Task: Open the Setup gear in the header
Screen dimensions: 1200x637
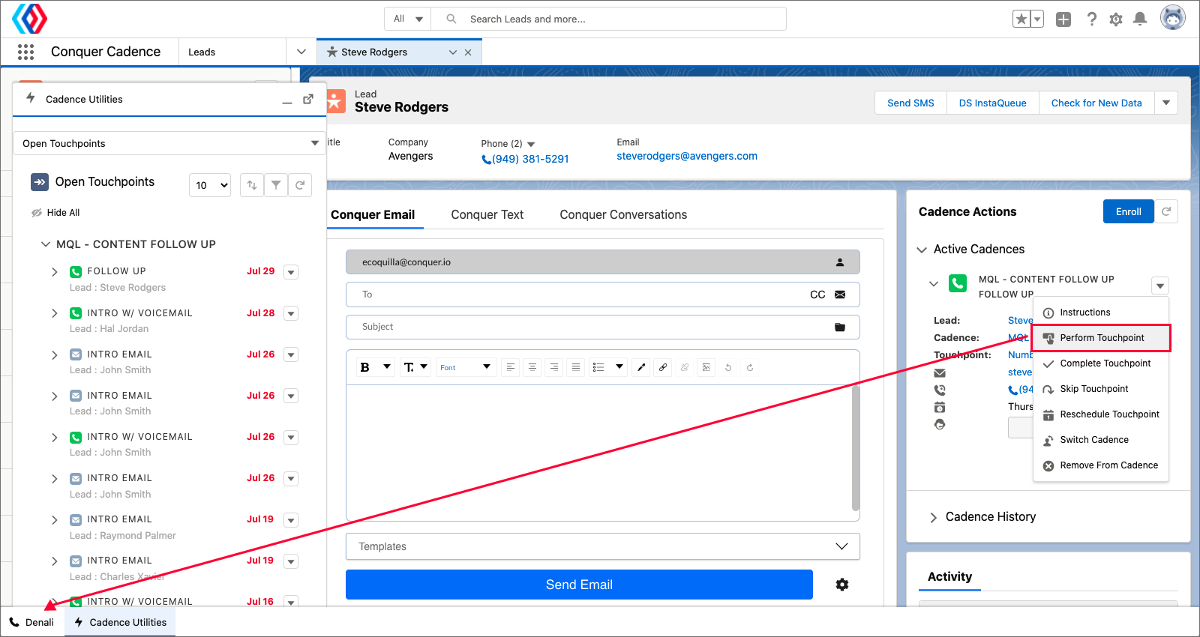Action: (x=1116, y=19)
